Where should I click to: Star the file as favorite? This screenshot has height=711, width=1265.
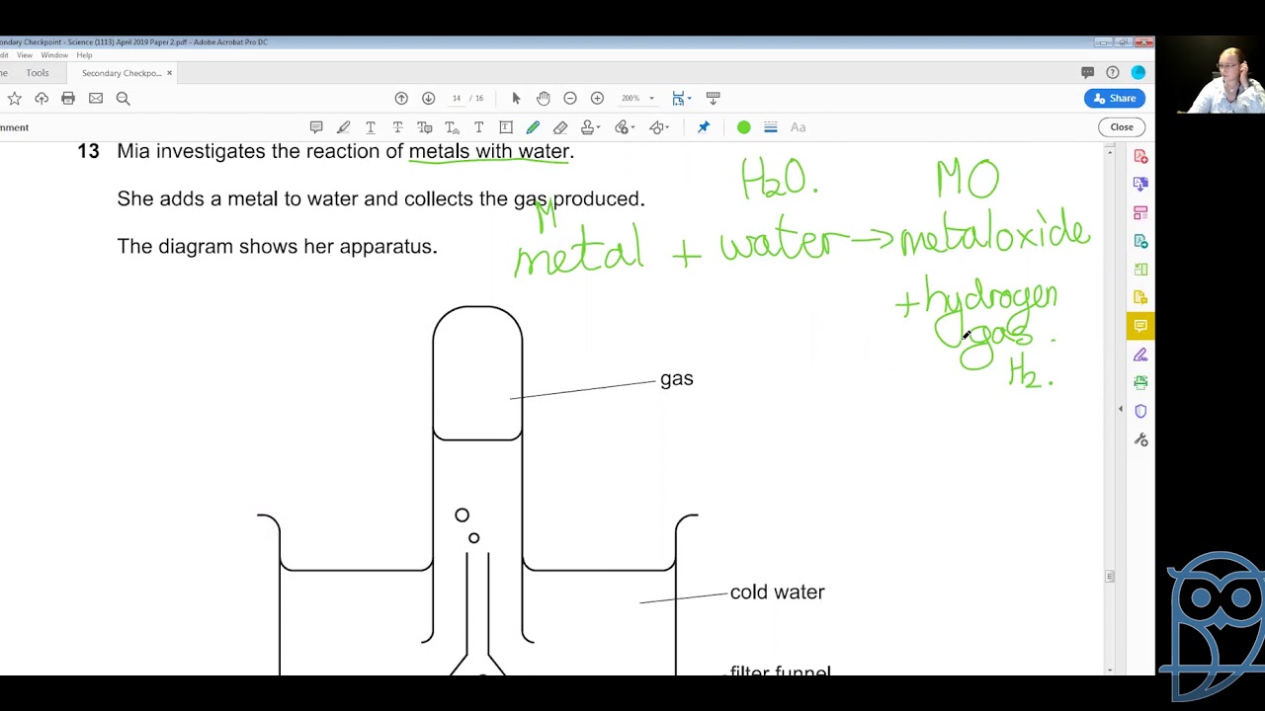14,98
